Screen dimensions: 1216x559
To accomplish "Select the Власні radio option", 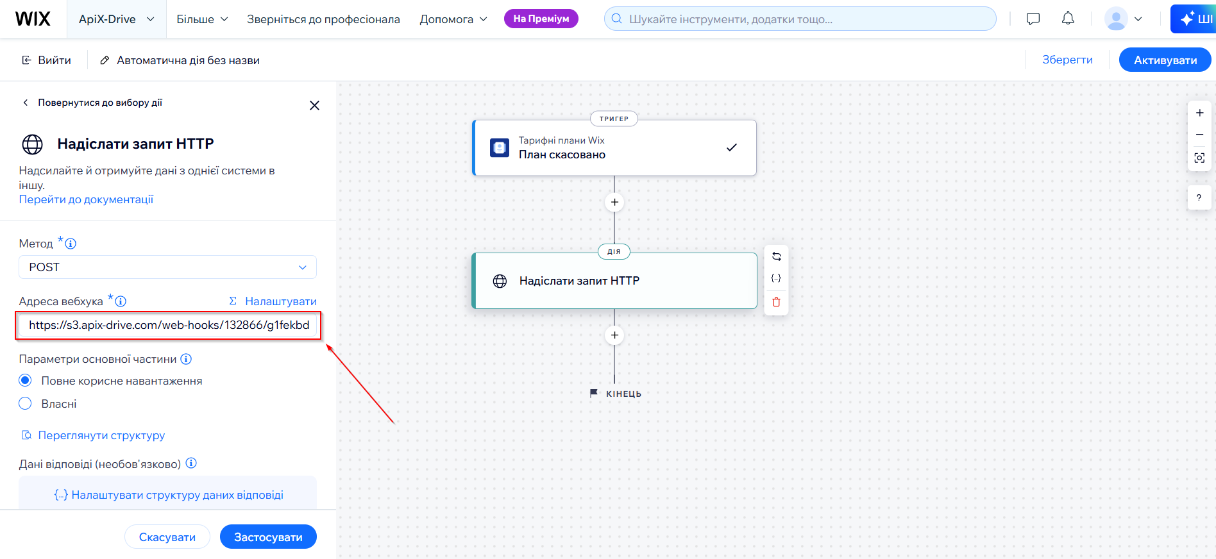I will pos(25,403).
